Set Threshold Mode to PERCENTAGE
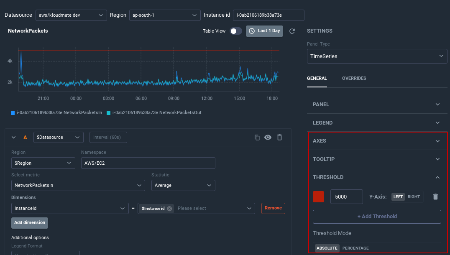Image resolution: width=450 pixels, height=255 pixels. (x=355, y=248)
